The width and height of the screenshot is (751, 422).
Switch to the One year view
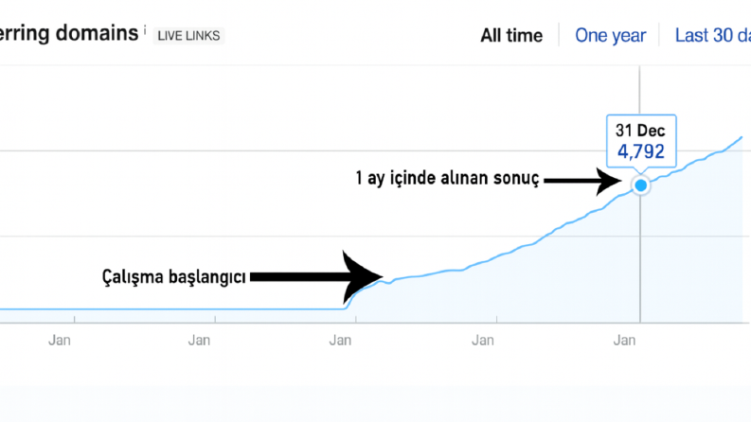coord(610,35)
